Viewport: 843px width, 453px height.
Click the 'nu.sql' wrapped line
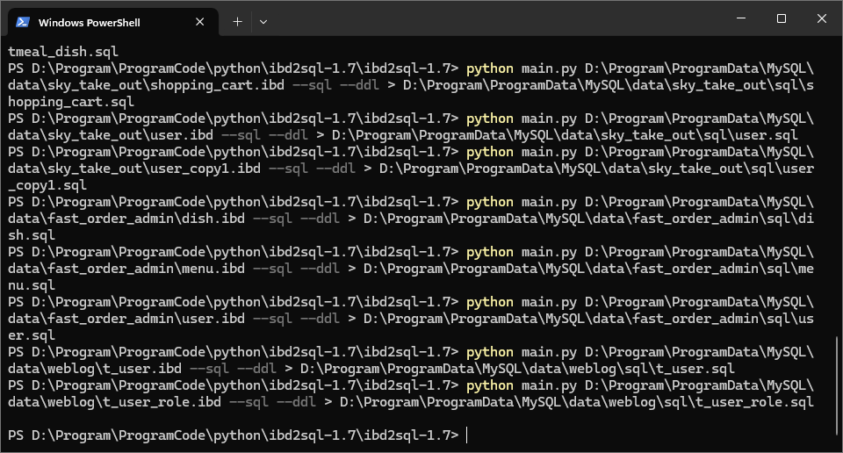[32, 285]
